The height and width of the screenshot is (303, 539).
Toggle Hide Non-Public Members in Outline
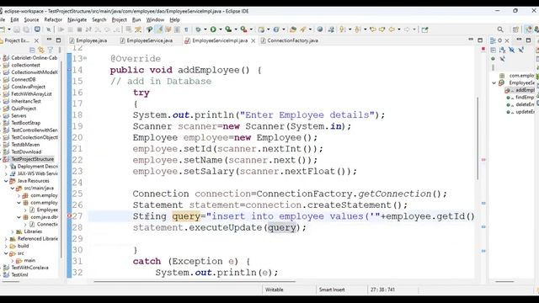point(493,59)
